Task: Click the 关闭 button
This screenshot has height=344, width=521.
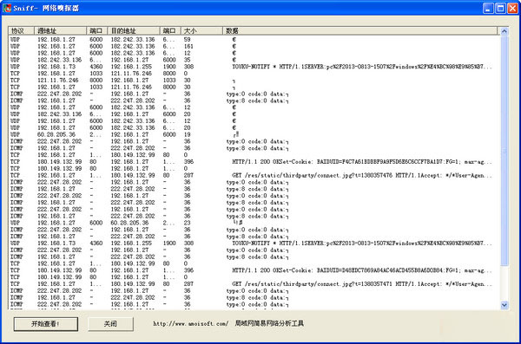Action: coord(110,324)
